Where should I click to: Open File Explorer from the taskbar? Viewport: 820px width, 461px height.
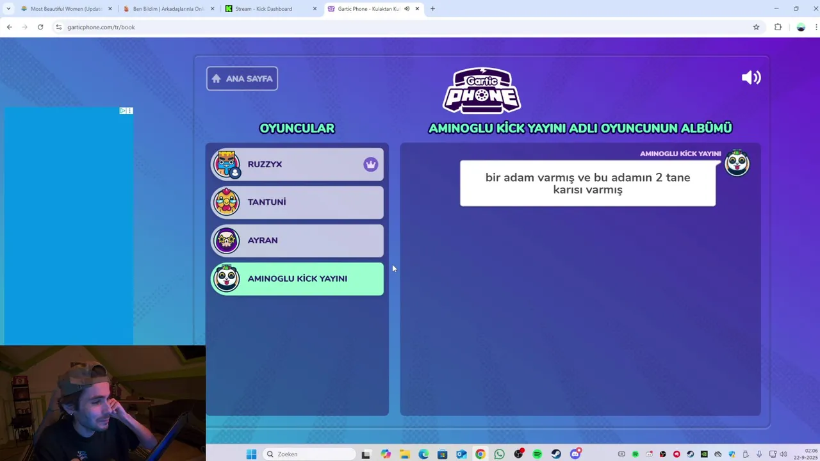point(404,455)
